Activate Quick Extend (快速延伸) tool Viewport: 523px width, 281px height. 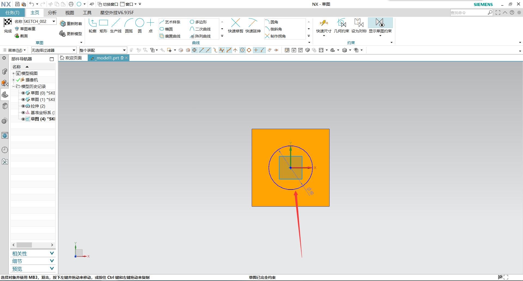point(253,26)
